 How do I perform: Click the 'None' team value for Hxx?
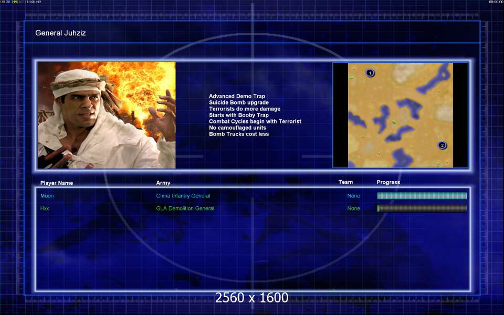click(353, 208)
